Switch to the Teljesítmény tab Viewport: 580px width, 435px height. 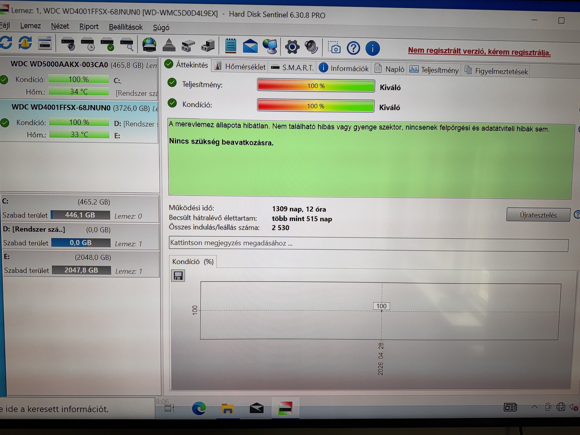tap(434, 70)
